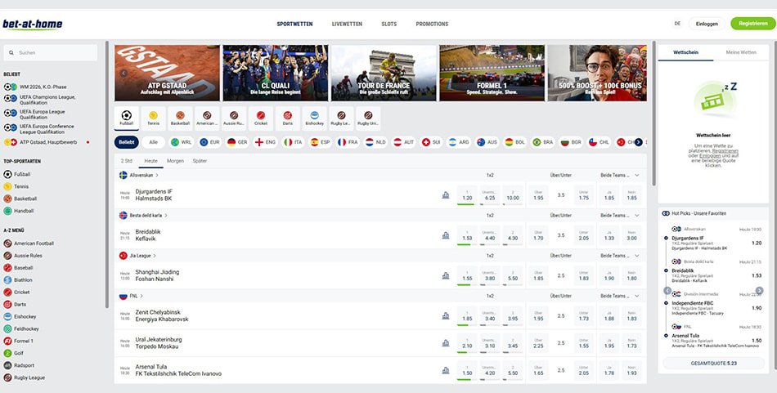The image size is (777, 393).
Task: Switch to the Morgen tab
Action: point(175,161)
